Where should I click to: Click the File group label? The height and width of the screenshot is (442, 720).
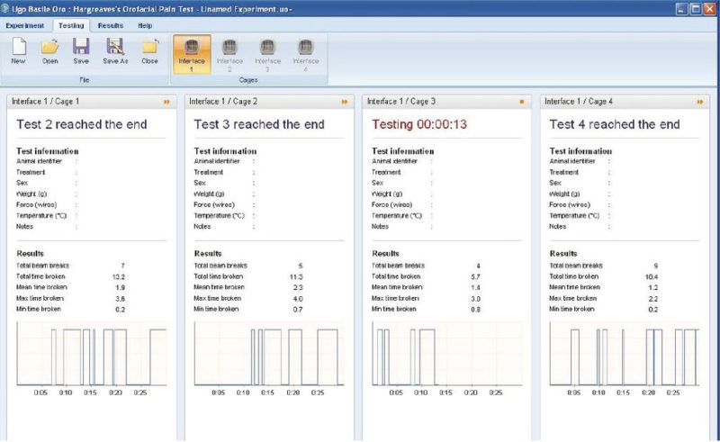[85, 80]
